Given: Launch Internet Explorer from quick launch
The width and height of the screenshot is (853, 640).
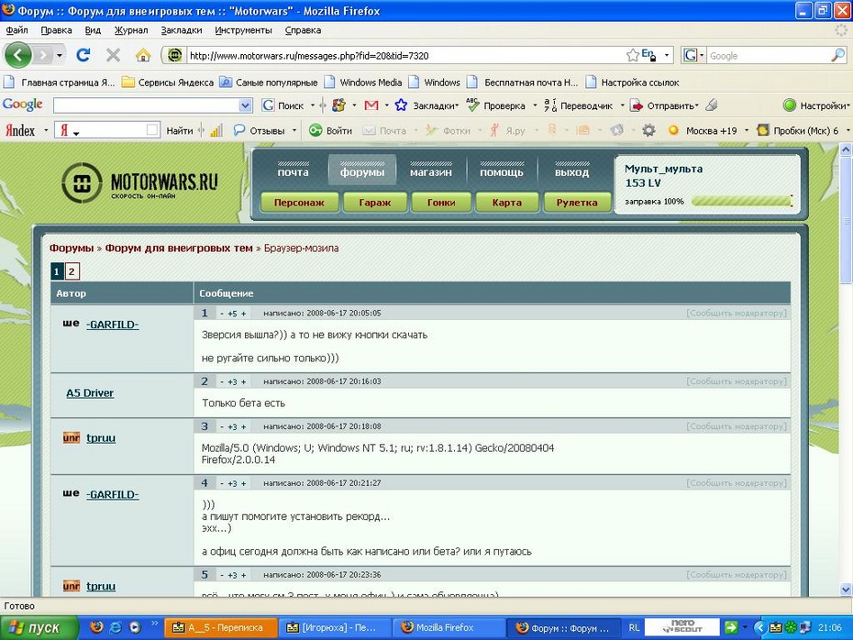Looking at the screenshot, I should (x=116, y=627).
